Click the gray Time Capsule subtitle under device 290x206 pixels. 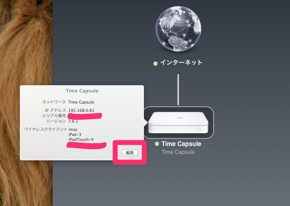[178, 152]
